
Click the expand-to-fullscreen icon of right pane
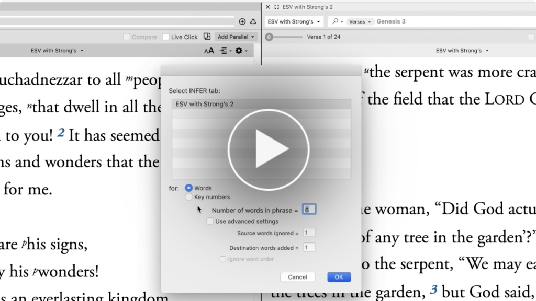click(276, 7)
